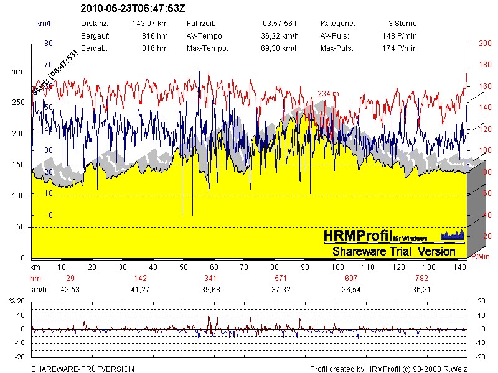
Task: Click the 50 km tick on distance axis
Action: [x=184, y=267]
